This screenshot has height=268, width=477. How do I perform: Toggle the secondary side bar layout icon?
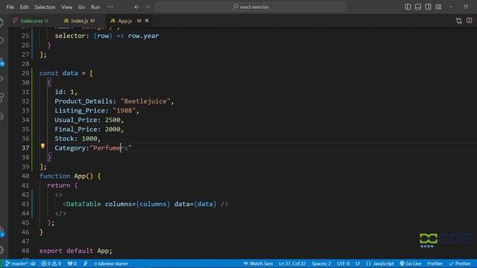(428, 7)
